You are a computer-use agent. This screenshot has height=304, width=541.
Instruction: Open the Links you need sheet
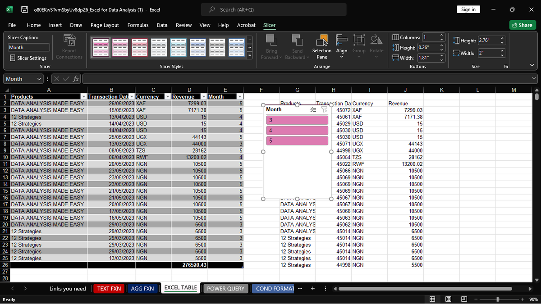tap(68, 289)
